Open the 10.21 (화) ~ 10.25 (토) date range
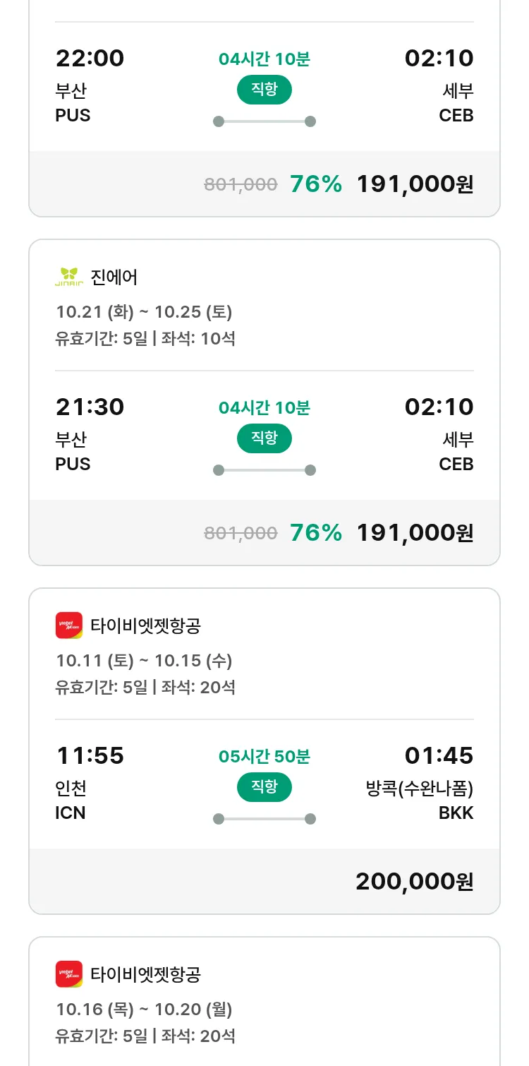 coord(144,312)
